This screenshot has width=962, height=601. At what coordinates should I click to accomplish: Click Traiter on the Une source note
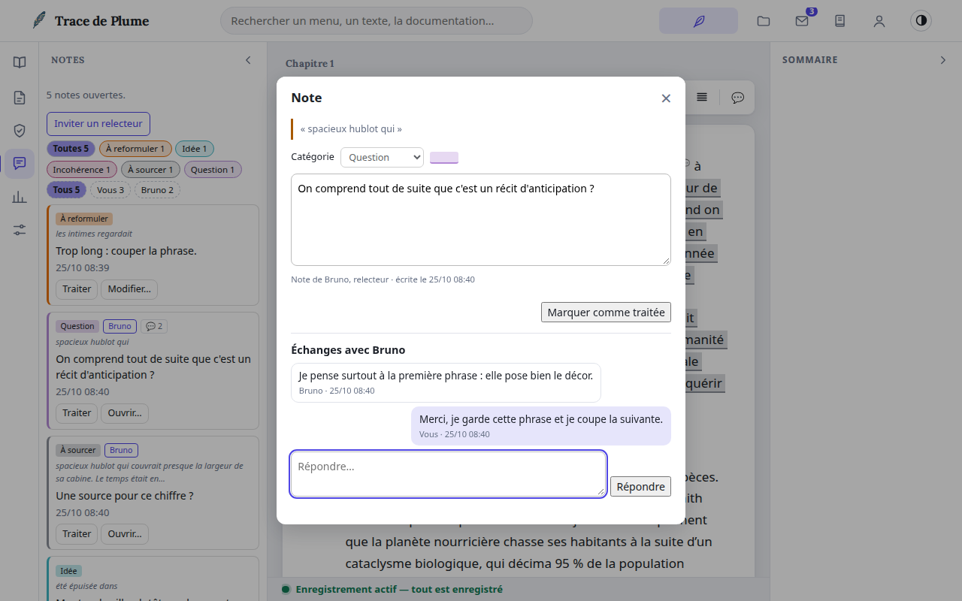(x=77, y=534)
